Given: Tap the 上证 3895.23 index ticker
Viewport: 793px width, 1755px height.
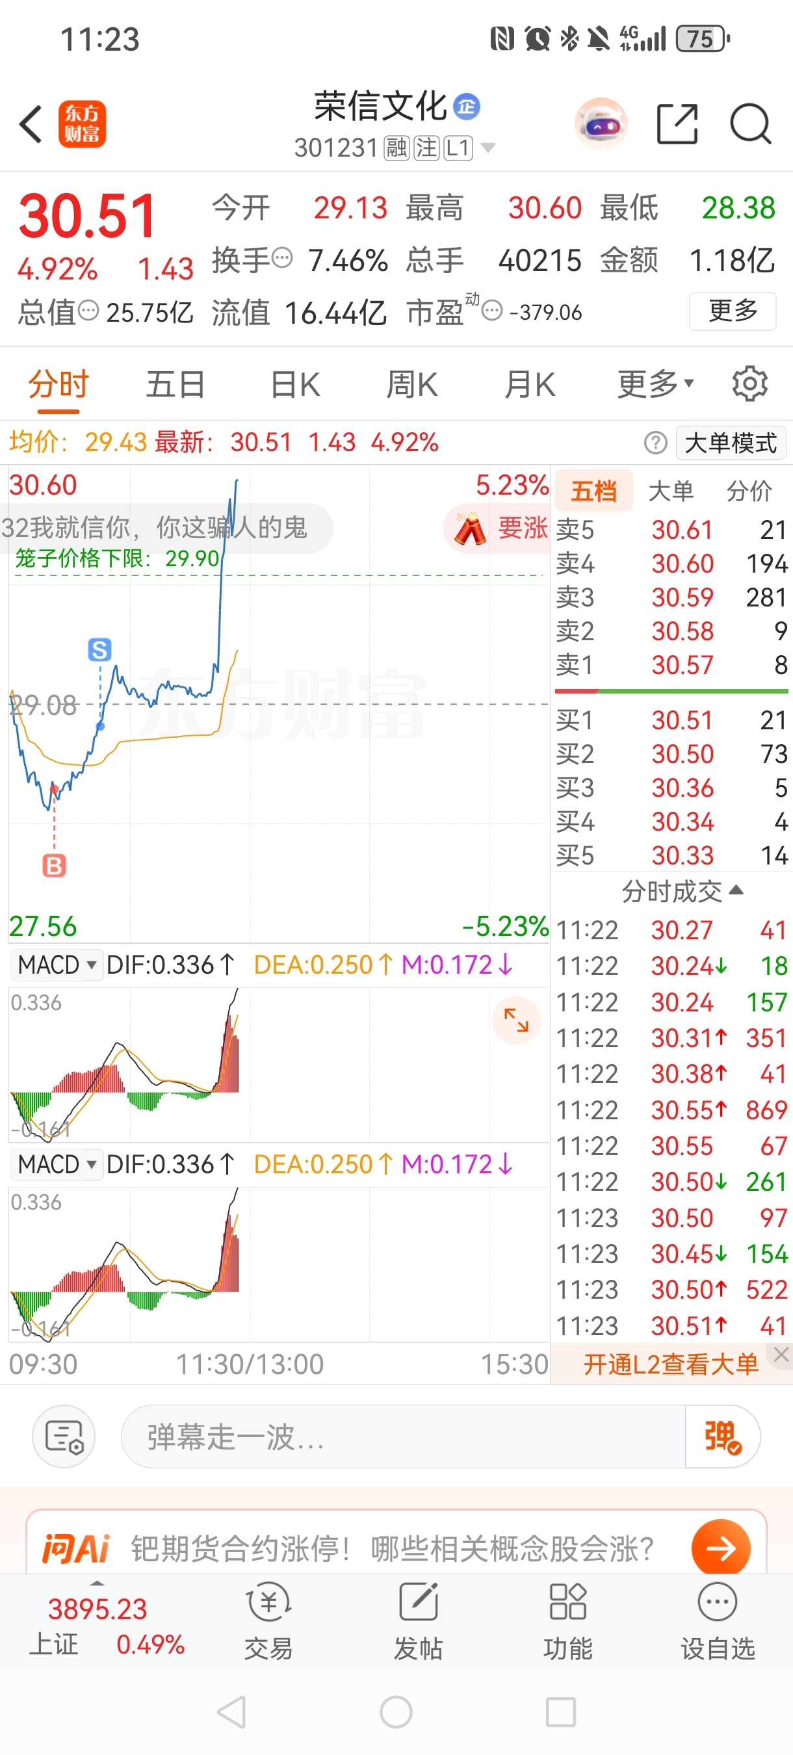Looking at the screenshot, I should (x=107, y=1626).
